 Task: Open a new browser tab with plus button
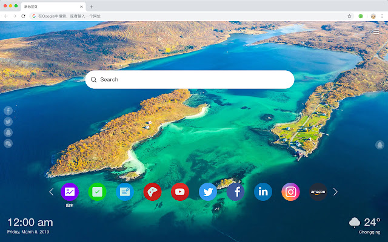[92, 7]
